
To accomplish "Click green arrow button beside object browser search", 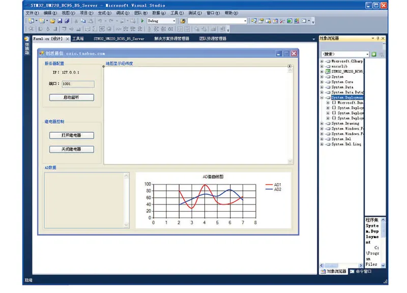I will pyautogui.click(x=374, y=54).
